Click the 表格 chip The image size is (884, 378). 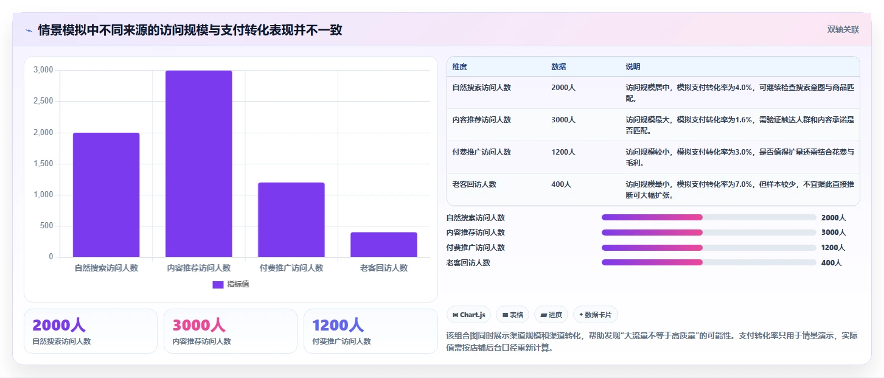click(512, 315)
